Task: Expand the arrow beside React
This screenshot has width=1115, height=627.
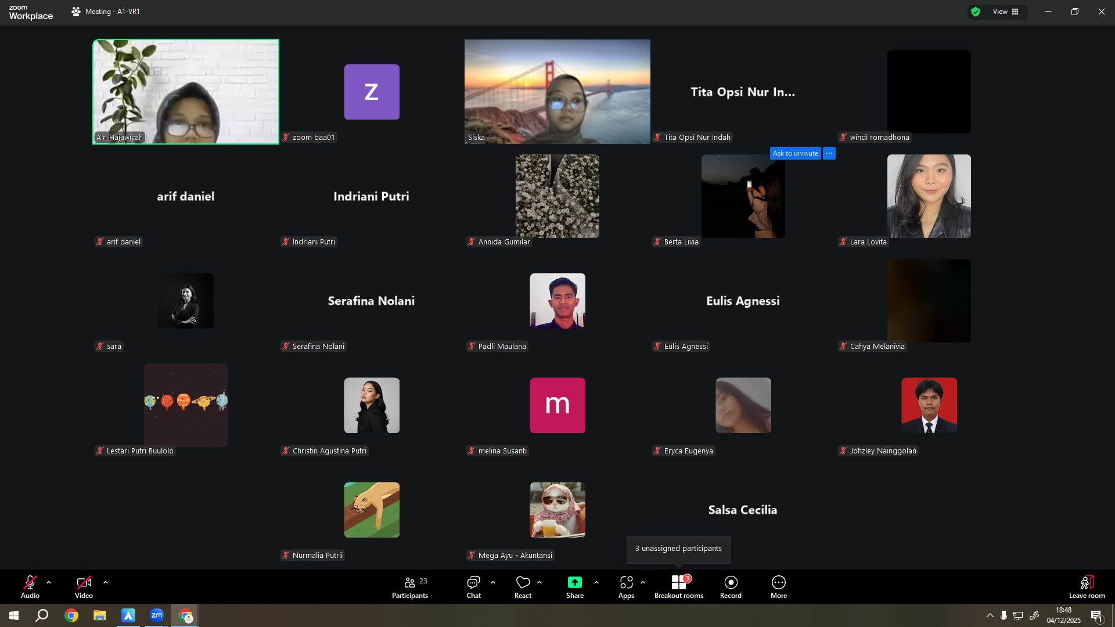Action: (x=539, y=582)
